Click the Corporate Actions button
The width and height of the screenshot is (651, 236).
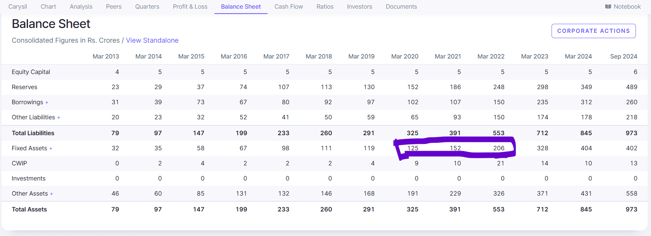click(594, 31)
